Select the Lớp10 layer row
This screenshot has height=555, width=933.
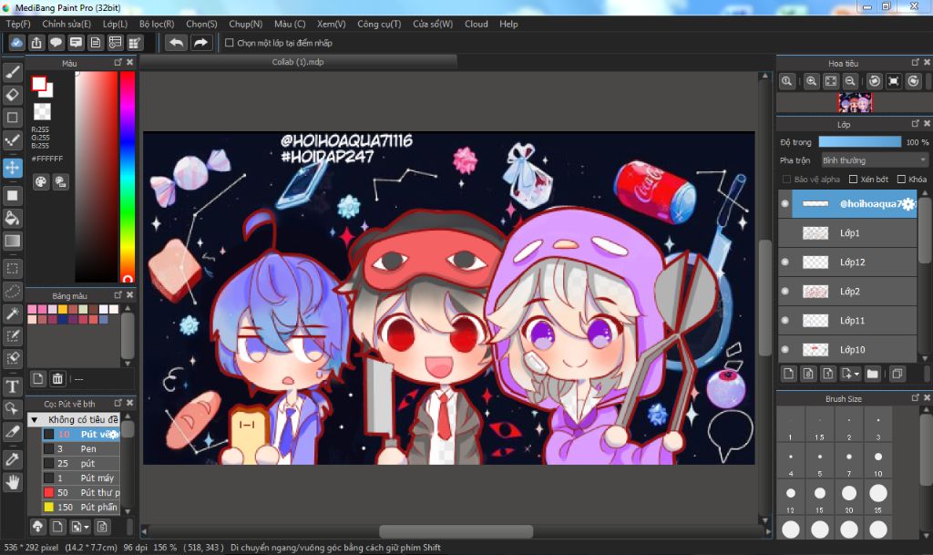[x=847, y=349]
